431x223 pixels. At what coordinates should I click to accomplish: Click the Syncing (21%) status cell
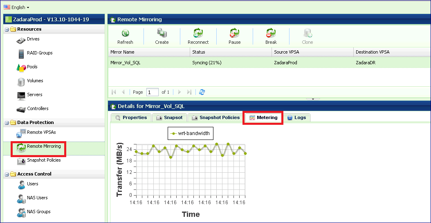[207, 63]
